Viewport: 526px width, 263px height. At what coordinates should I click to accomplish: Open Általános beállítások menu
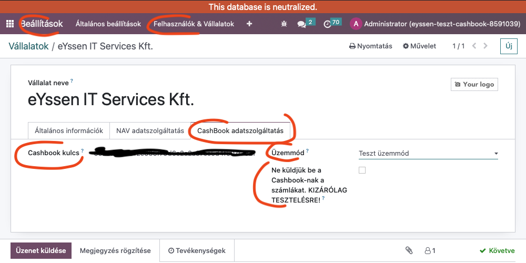point(108,24)
